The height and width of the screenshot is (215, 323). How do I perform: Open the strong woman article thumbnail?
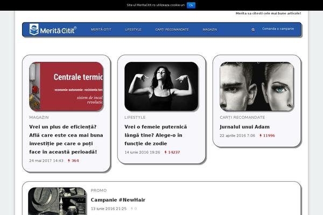(161, 86)
